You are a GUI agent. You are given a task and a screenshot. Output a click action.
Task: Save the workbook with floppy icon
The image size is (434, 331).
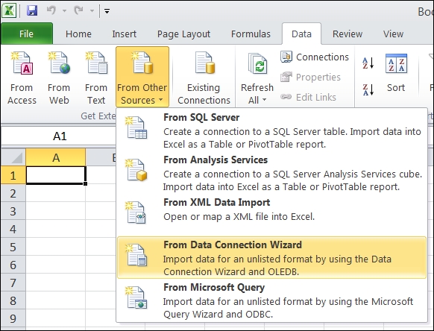[32, 10]
